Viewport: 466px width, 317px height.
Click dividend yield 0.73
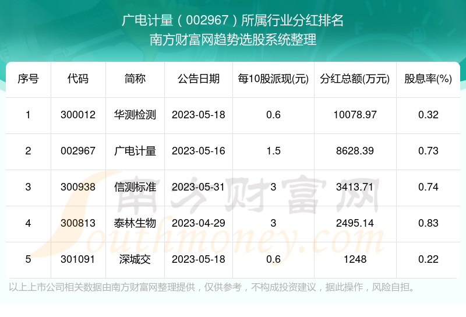tap(428, 151)
